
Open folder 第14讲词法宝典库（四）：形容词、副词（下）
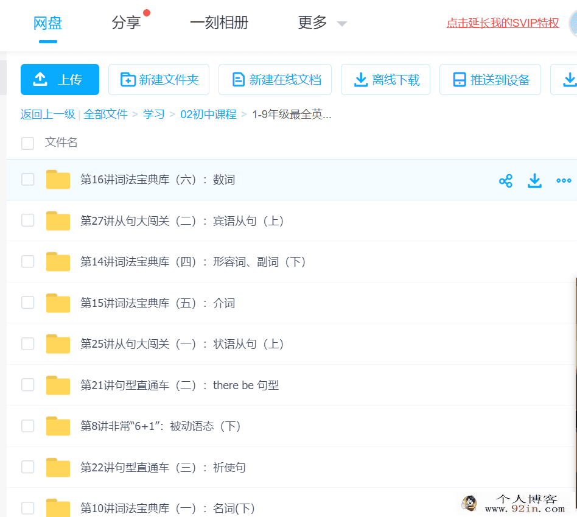193,262
